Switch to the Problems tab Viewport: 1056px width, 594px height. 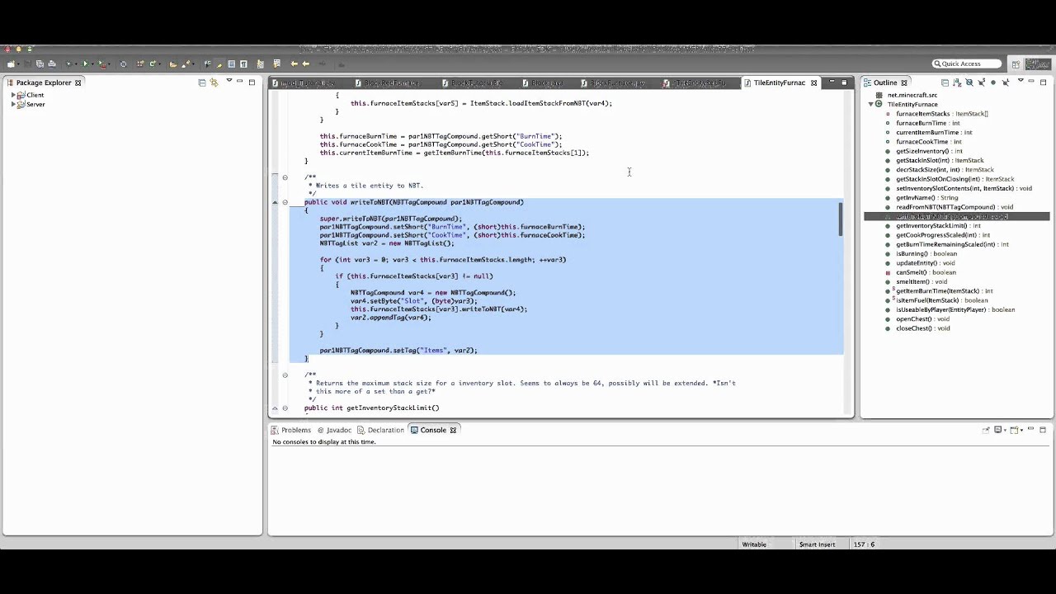click(291, 430)
